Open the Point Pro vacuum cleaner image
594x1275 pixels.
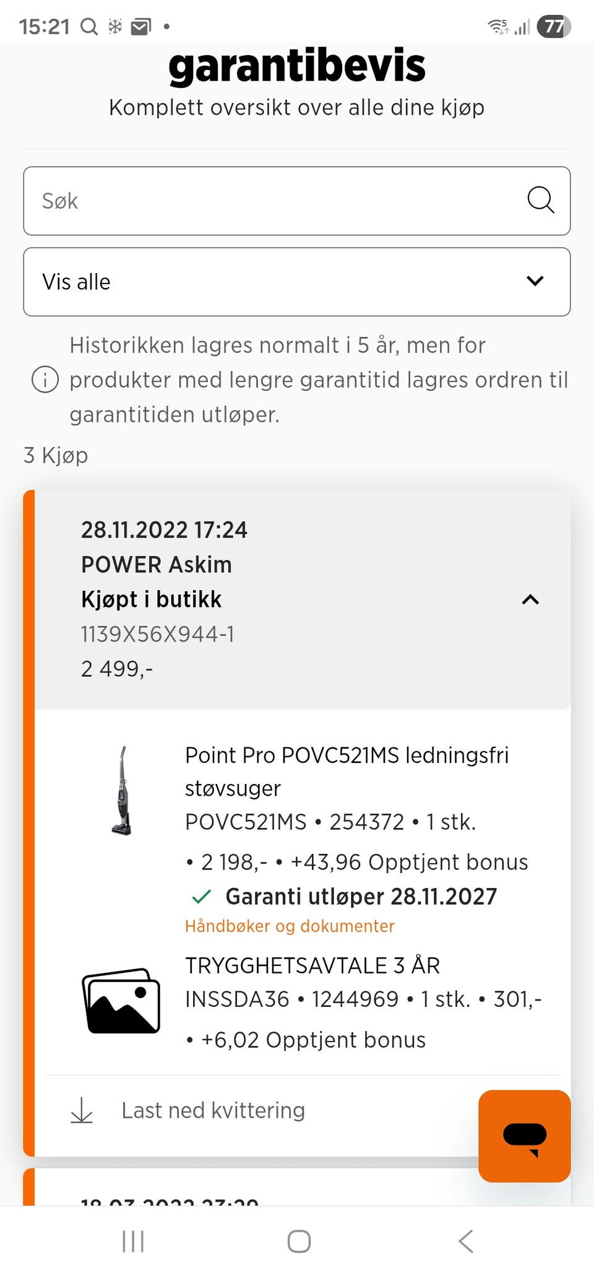(x=122, y=791)
